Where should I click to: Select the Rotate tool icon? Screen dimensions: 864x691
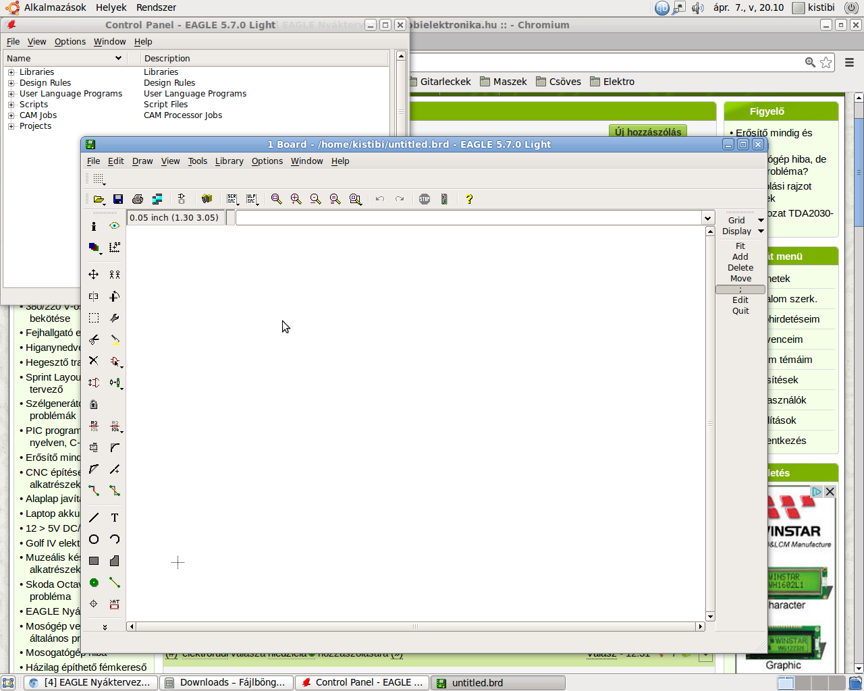coord(115,296)
